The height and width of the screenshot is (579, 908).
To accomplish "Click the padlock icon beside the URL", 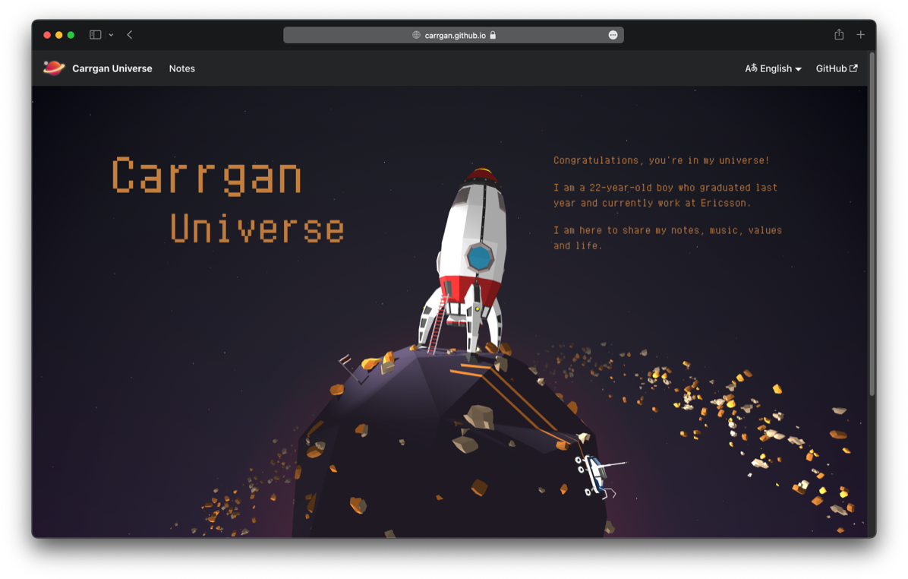I will (x=493, y=35).
